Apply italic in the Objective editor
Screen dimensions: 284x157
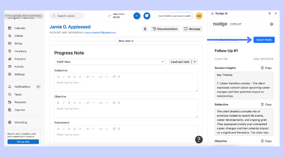[64, 103]
